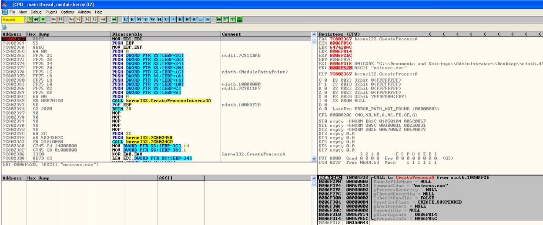Switch register view via Registers (FPU) header
The image size is (543, 225).
point(339,34)
